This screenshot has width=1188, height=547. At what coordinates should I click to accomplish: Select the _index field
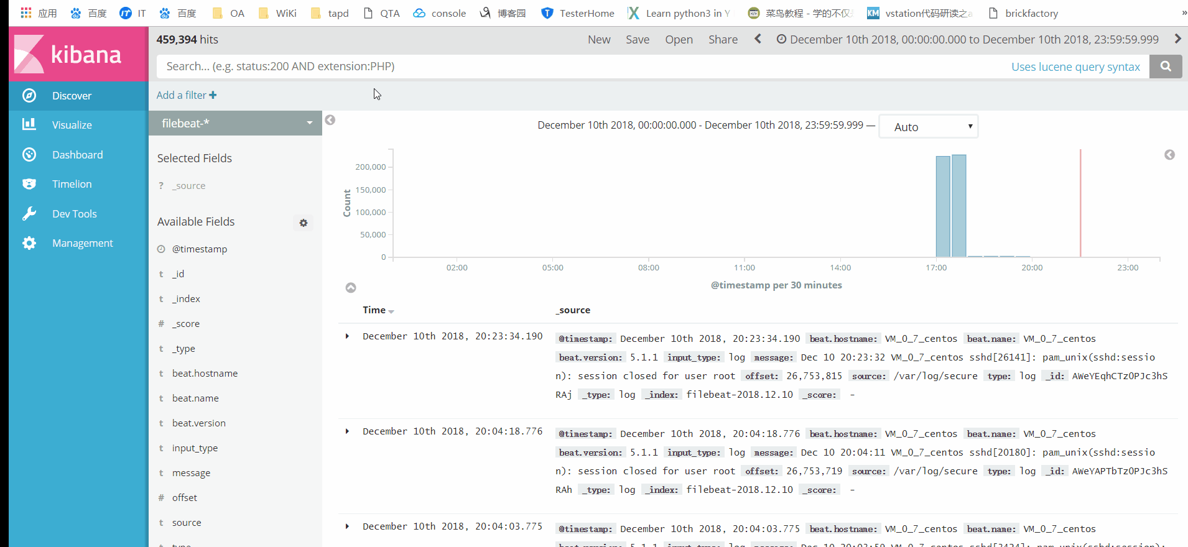tap(186, 299)
